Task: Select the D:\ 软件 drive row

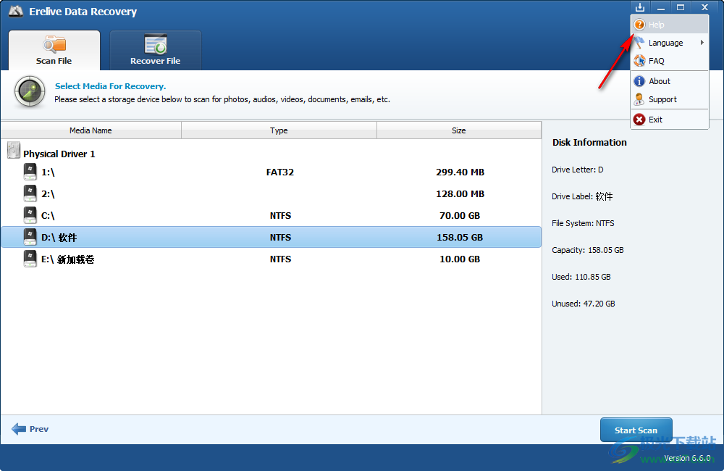Action: pyautogui.click(x=271, y=237)
